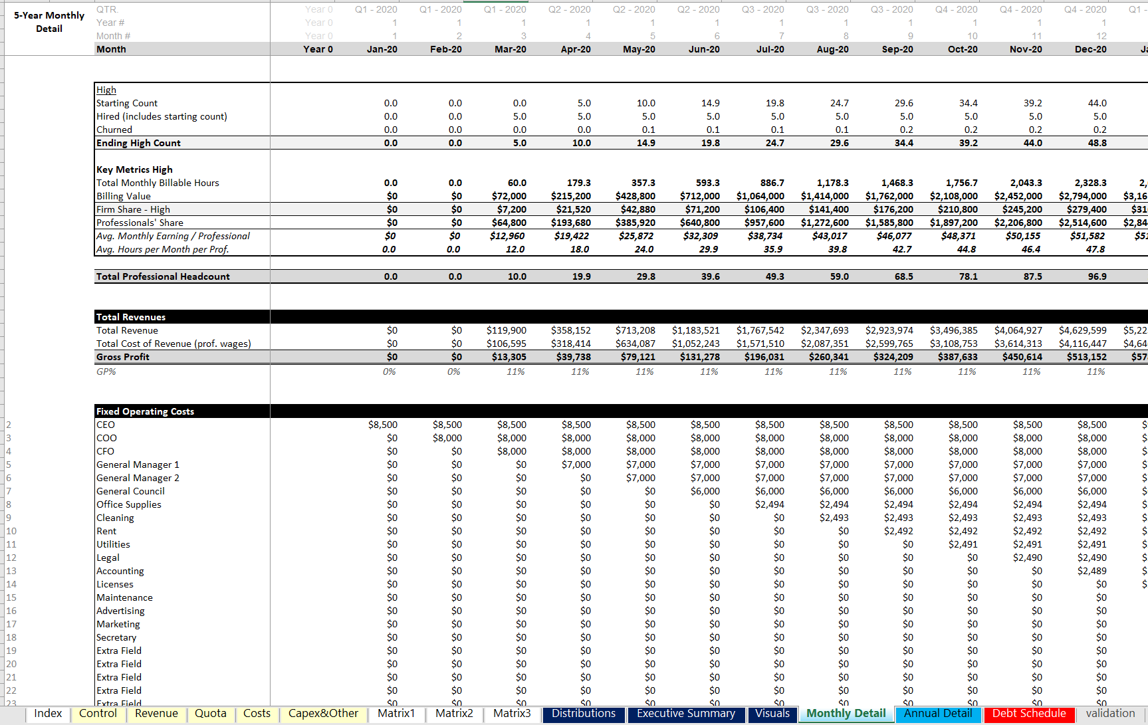Go to the Executive Summary tab

[x=686, y=714]
